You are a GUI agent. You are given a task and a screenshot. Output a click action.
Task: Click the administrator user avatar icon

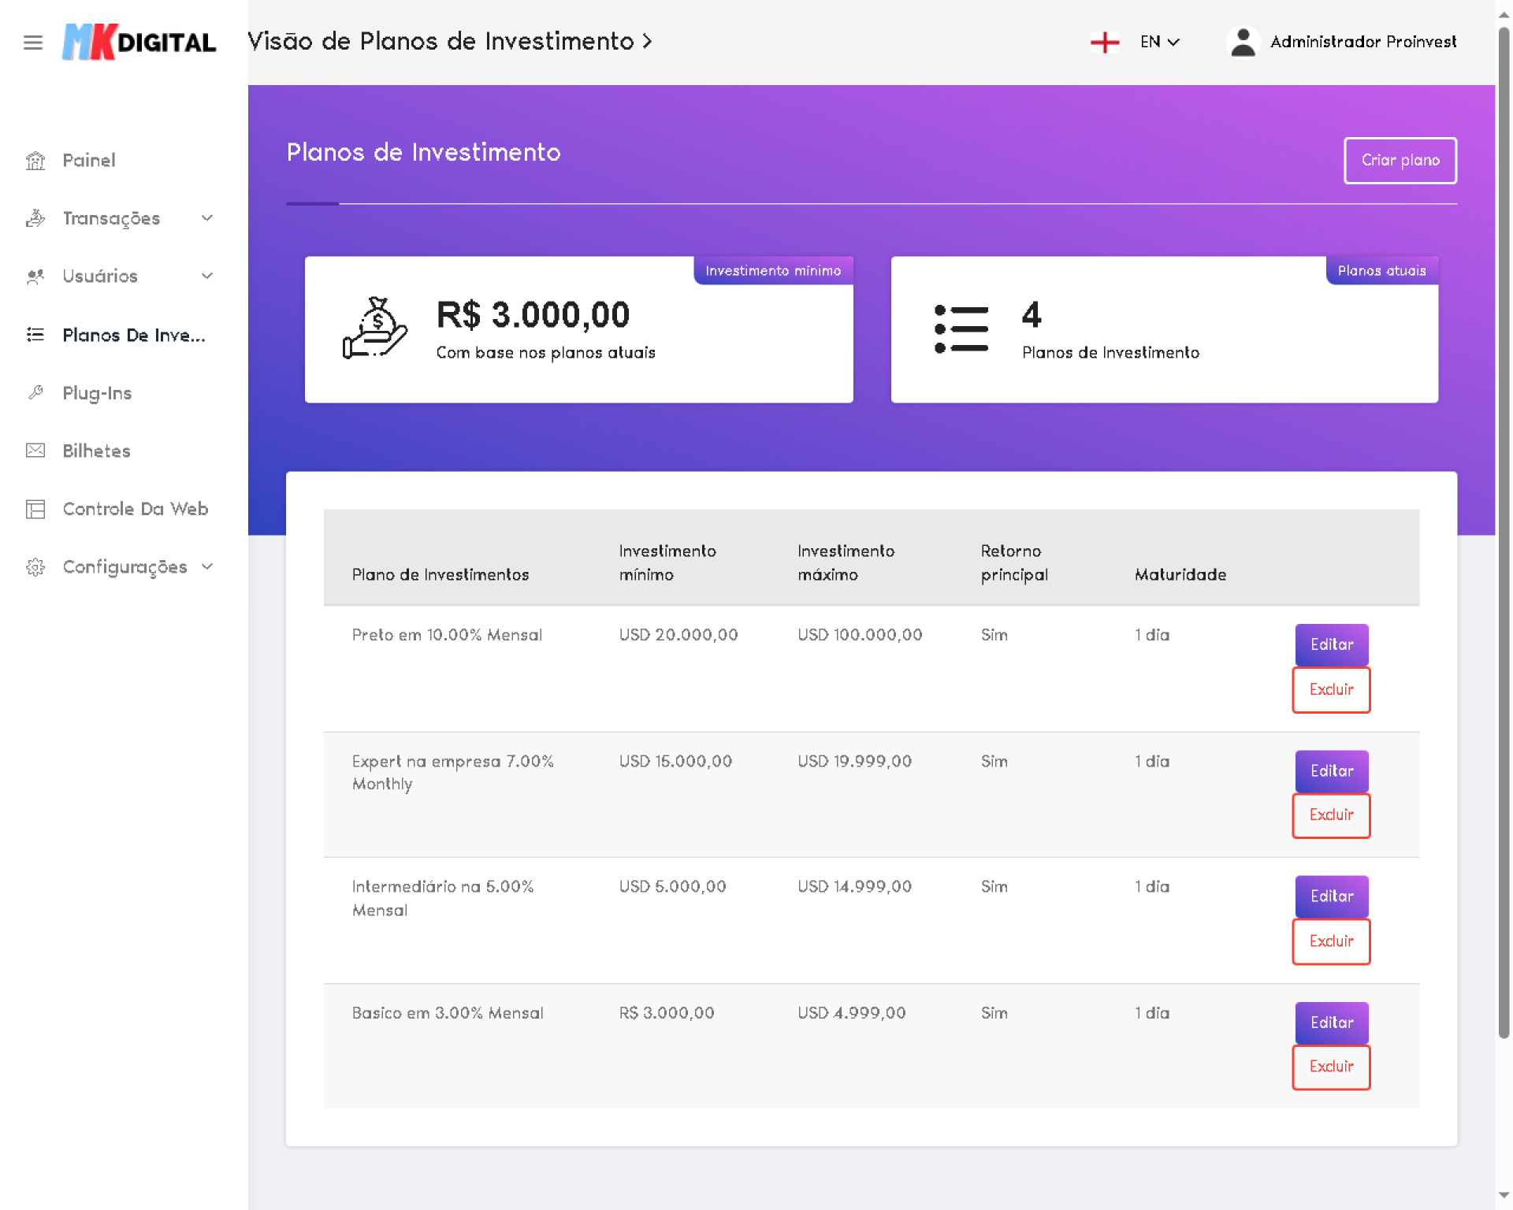(x=1243, y=43)
